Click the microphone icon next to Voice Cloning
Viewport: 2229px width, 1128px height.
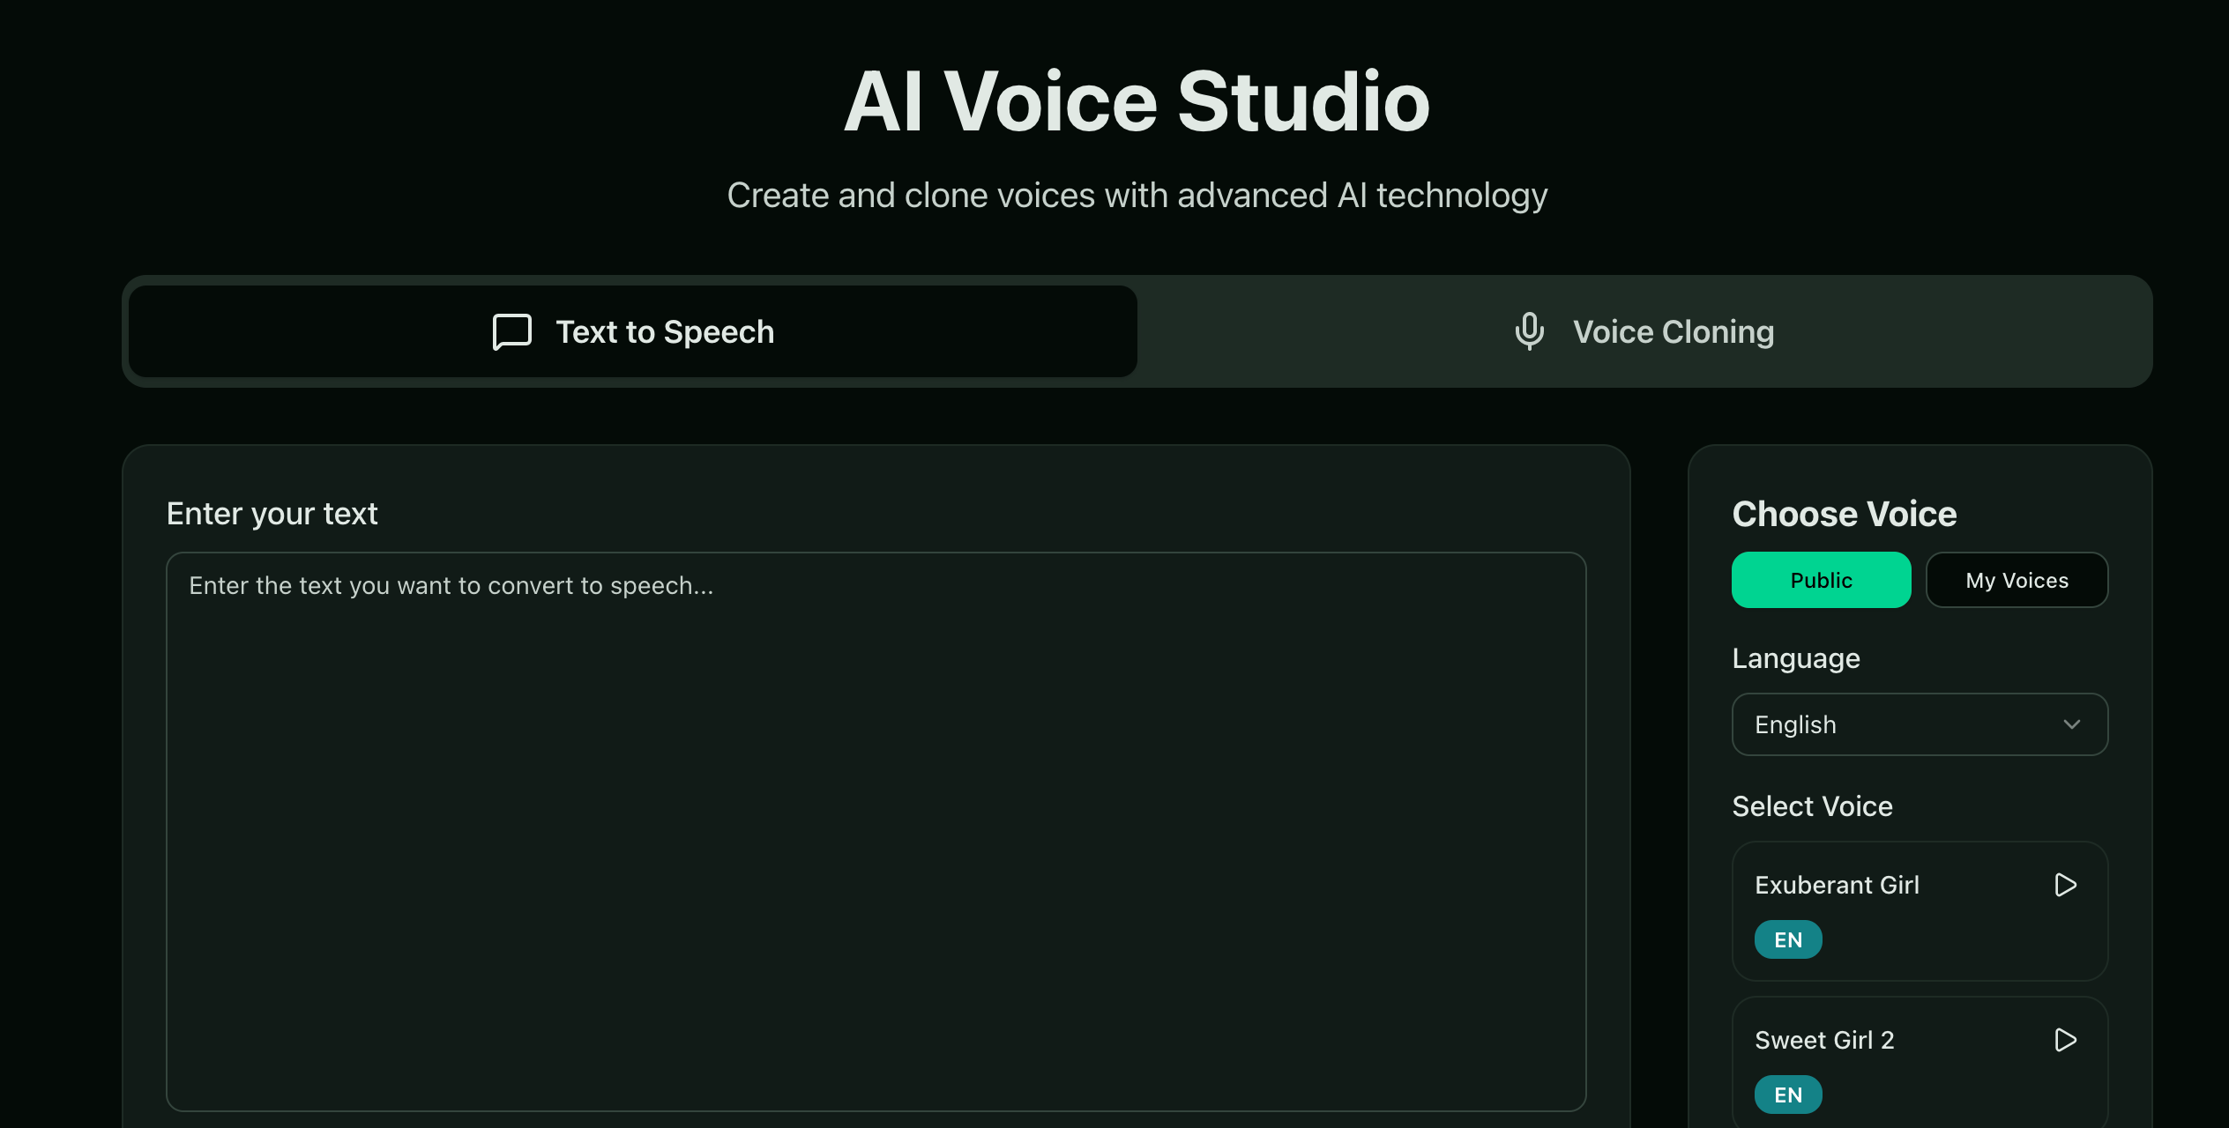[x=1528, y=331]
